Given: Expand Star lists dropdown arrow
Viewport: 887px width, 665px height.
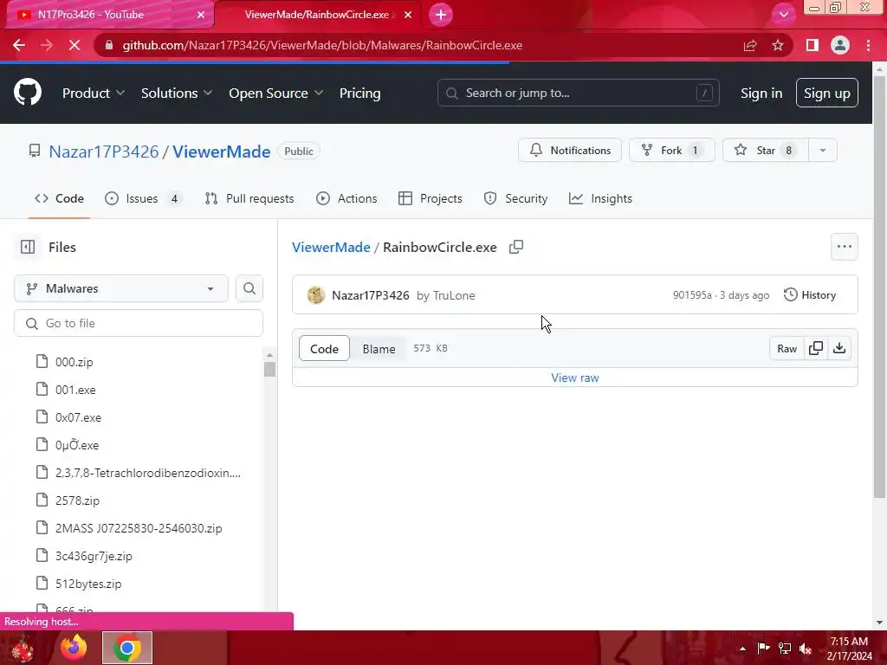Looking at the screenshot, I should (x=823, y=151).
